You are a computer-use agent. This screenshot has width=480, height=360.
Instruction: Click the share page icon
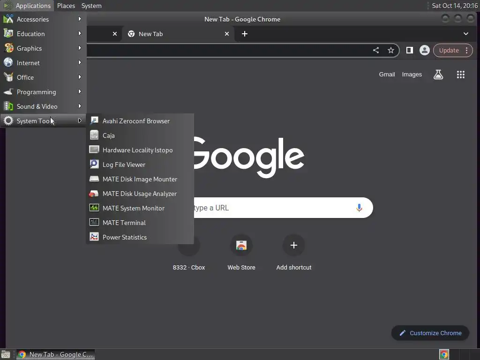[376, 51]
